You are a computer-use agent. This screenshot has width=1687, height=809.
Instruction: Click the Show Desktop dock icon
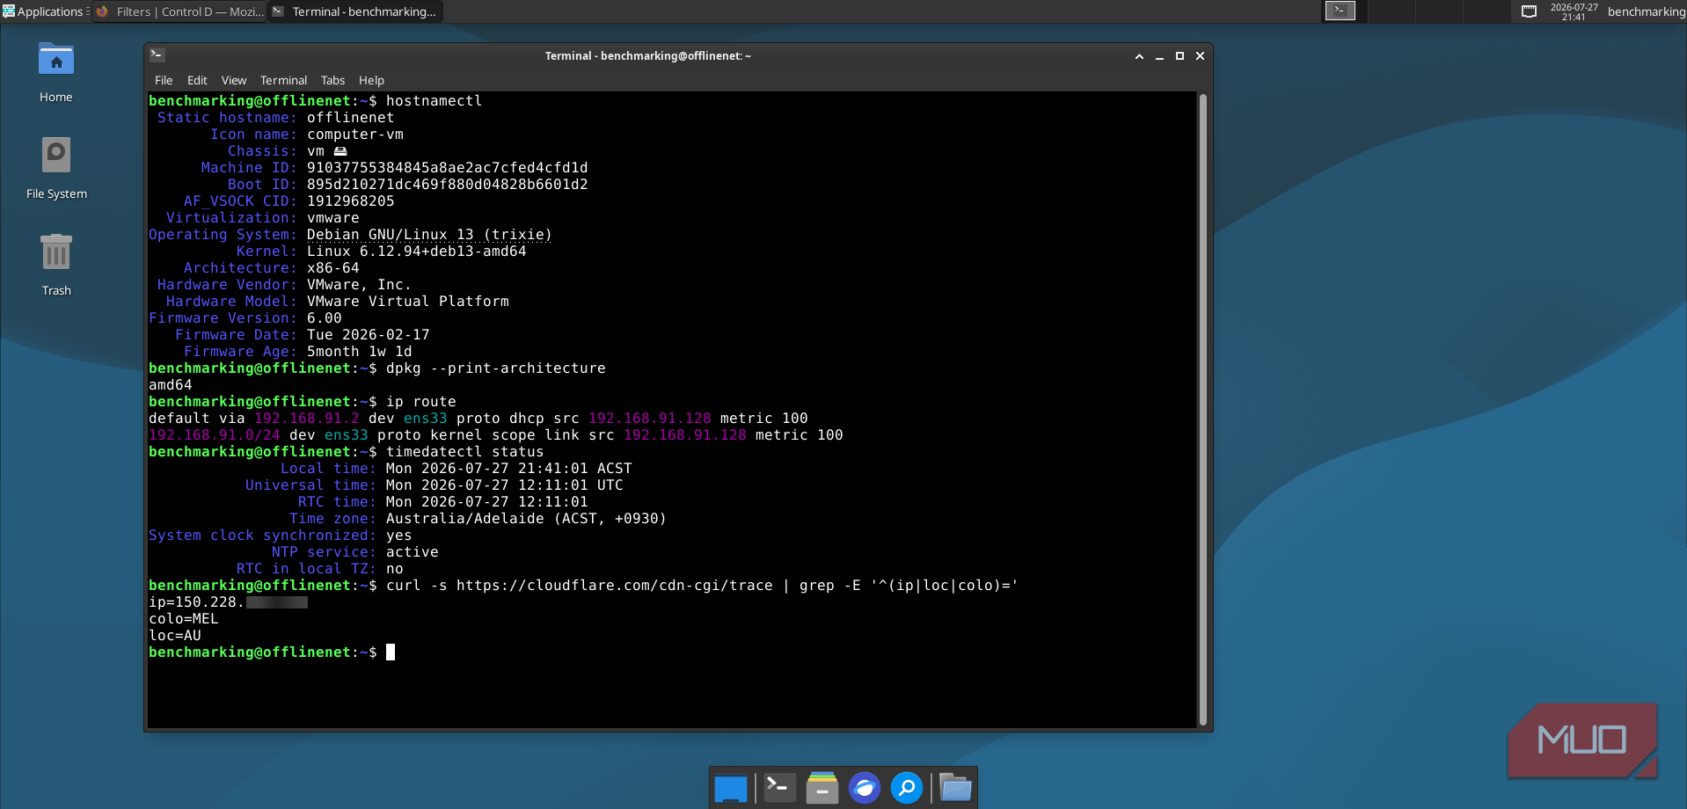coord(731,788)
